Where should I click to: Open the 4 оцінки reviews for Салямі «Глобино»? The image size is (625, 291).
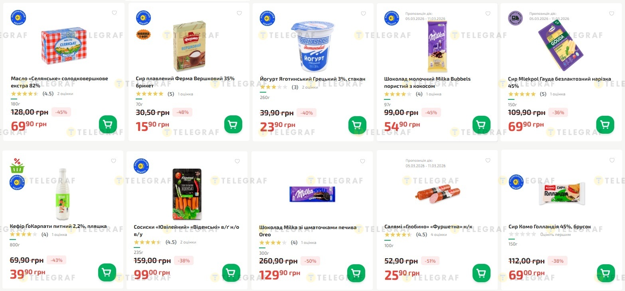(439, 235)
